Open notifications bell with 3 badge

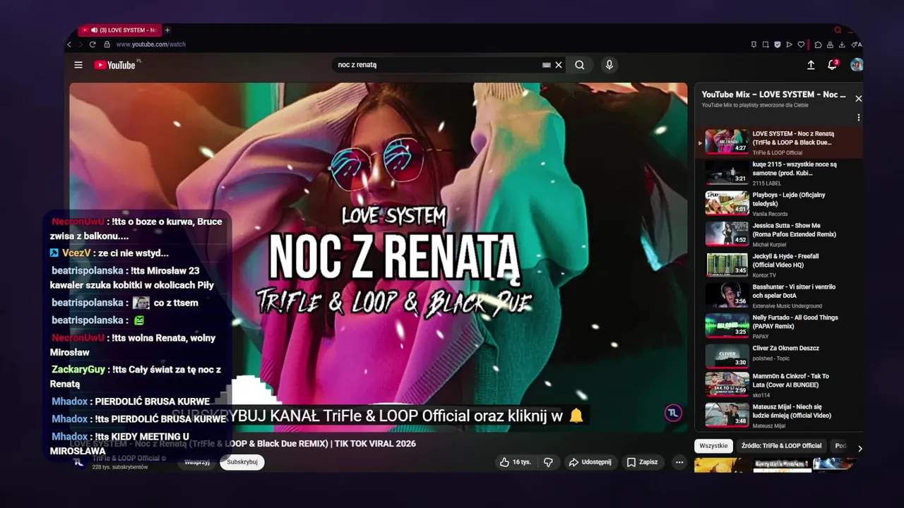tap(833, 65)
